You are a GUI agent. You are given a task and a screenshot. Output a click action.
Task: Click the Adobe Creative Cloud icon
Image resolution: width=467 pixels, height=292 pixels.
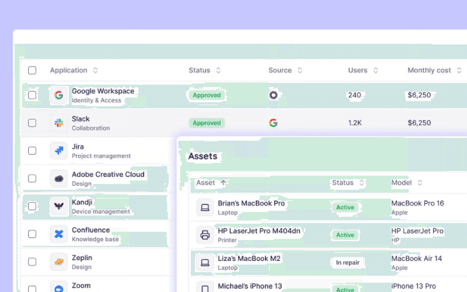click(x=59, y=179)
